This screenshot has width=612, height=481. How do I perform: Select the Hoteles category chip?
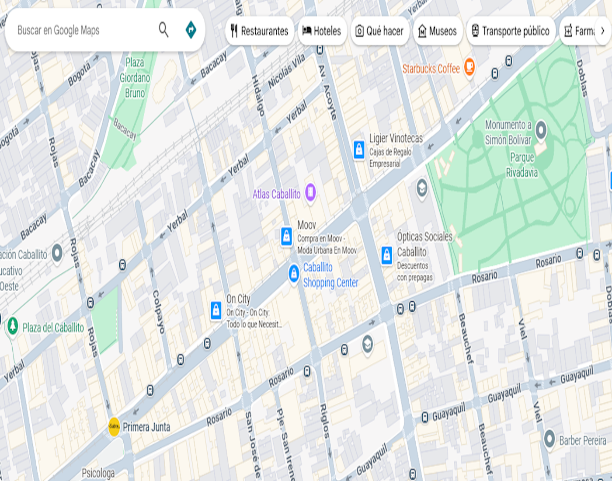tap(322, 31)
